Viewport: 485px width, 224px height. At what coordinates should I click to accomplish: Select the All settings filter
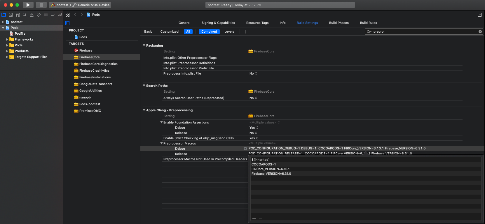(x=188, y=31)
